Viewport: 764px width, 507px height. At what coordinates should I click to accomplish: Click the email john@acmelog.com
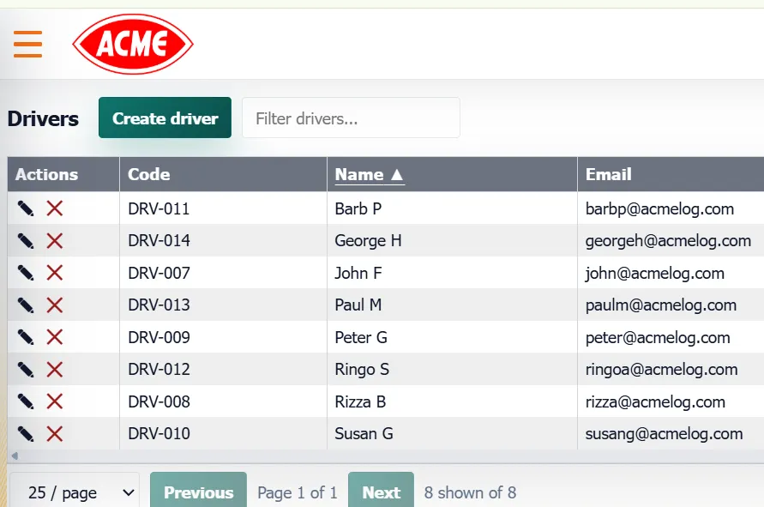point(655,274)
